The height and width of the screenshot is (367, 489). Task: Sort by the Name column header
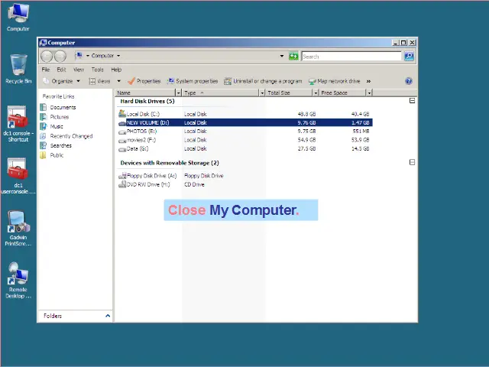145,93
